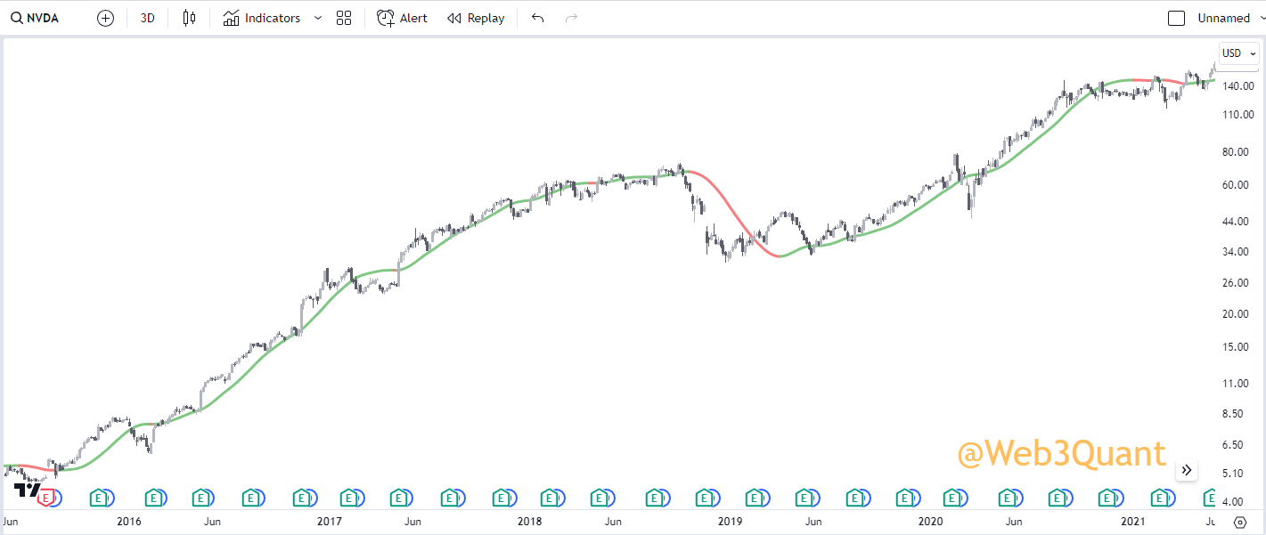The image size is (1266, 535).
Task: Click the 2018 date label
Action: tap(529, 521)
